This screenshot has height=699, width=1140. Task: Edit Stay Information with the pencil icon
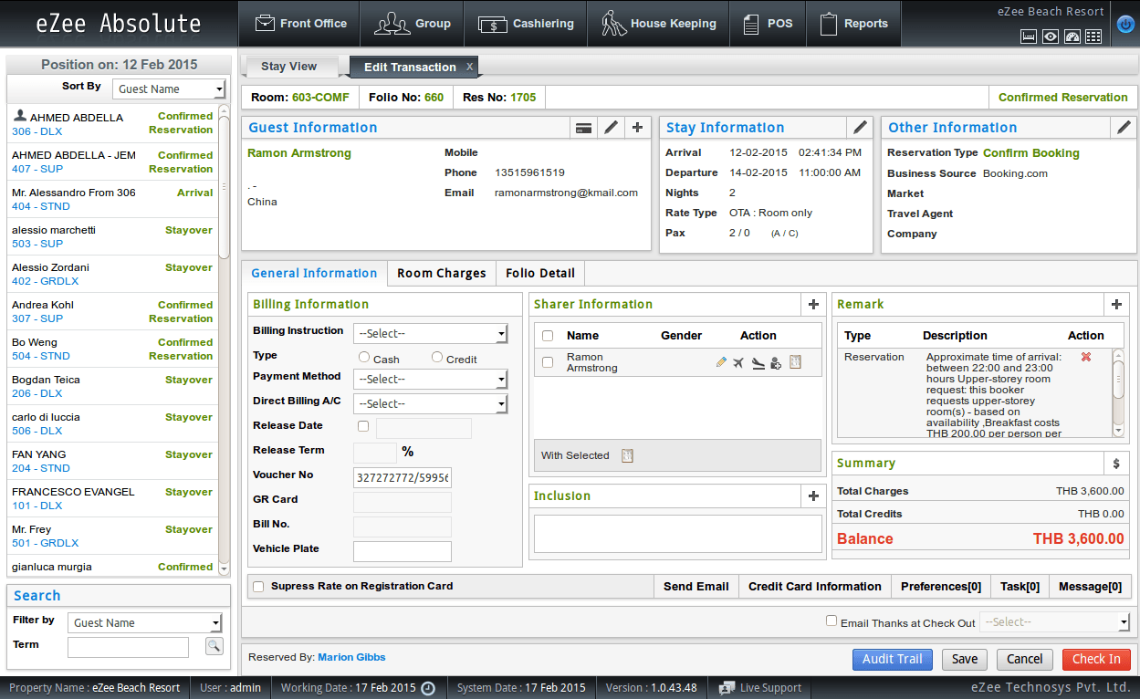860,128
